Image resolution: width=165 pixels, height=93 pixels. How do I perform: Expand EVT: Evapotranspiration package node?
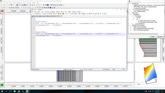[x=131, y=28]
